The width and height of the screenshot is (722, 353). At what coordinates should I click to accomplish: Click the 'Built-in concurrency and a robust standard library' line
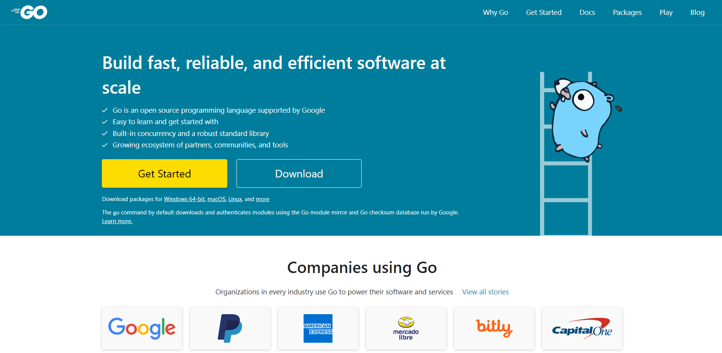click(x=191, y=133)
